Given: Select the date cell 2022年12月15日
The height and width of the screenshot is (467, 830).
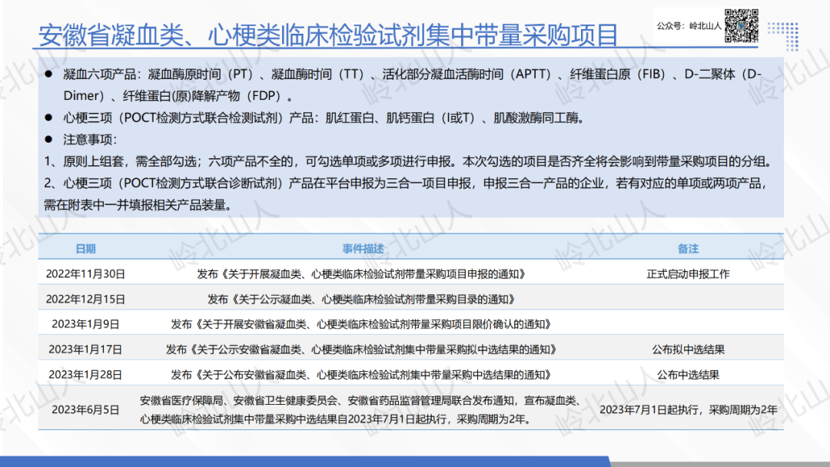Looking at the screenshot, I should point(85,300).
